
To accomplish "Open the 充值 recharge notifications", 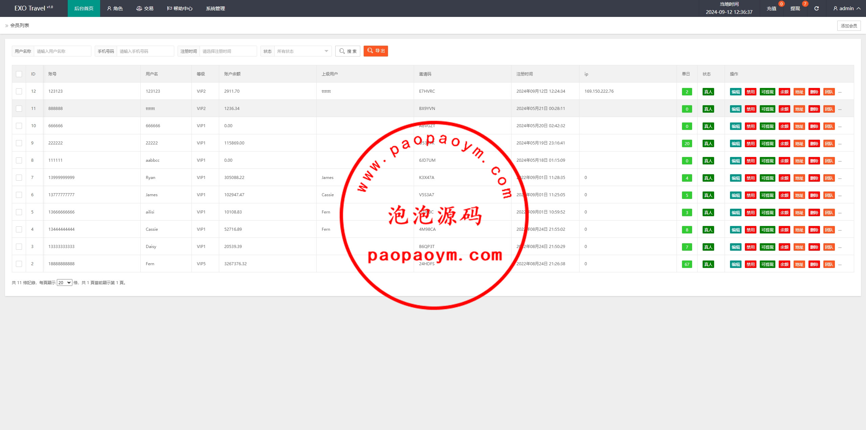I will 771,8.
